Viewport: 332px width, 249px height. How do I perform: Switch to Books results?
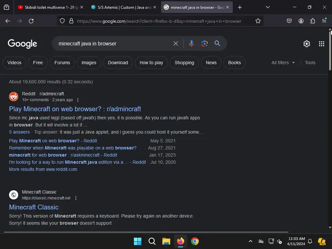click(234, 63)
